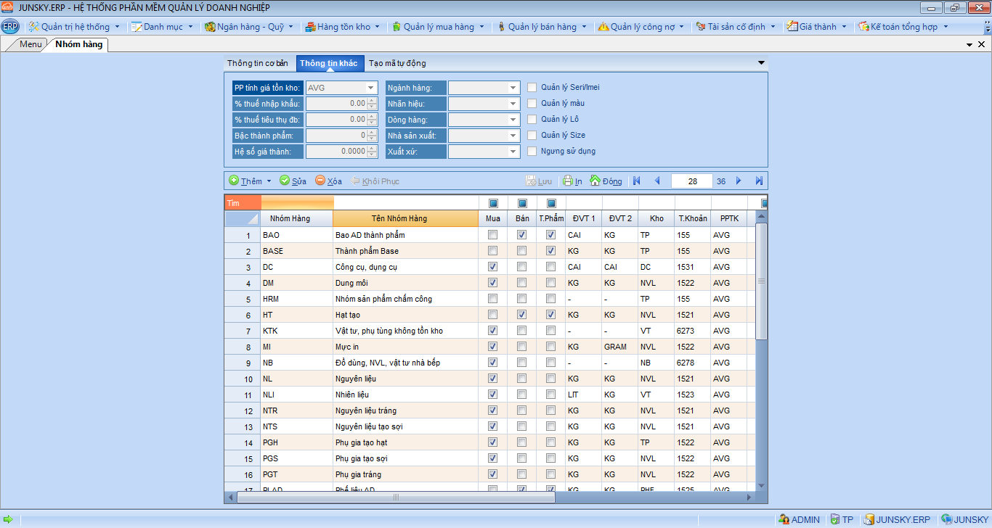Click the In printer icon
The image size is (992, 528).
(569, 181)
